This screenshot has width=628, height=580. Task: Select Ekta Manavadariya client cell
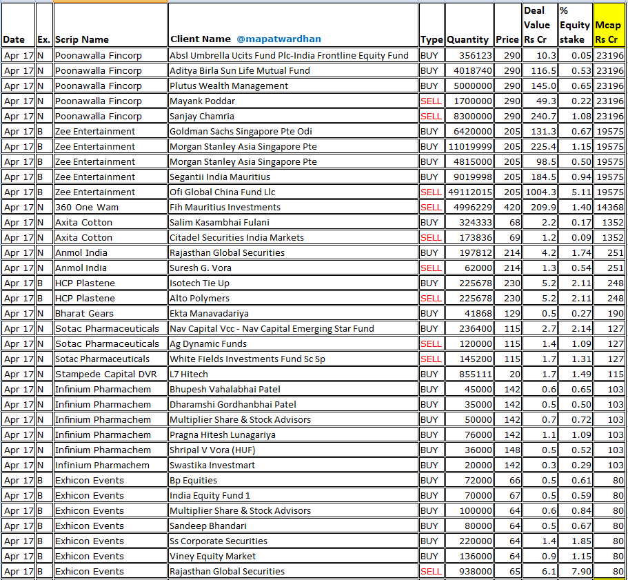[x=293, y=313]
